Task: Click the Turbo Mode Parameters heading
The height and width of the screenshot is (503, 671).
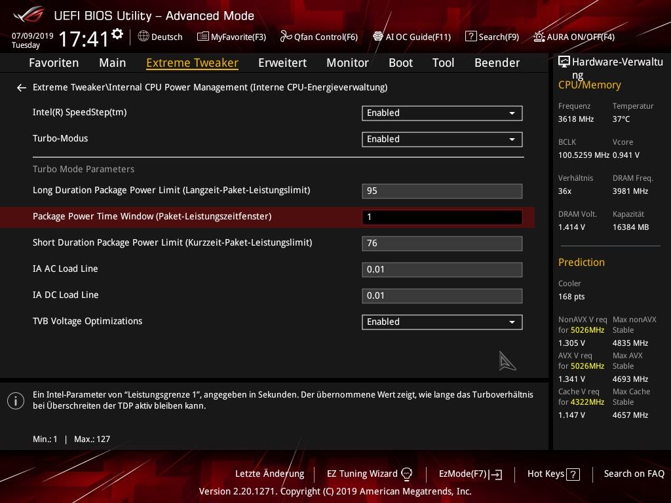Action: [x=83, y=169]
